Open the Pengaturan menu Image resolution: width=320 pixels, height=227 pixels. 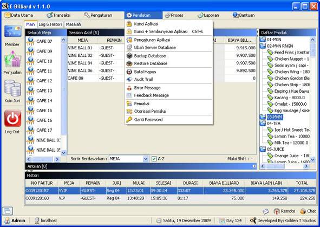tap(98, 15)
